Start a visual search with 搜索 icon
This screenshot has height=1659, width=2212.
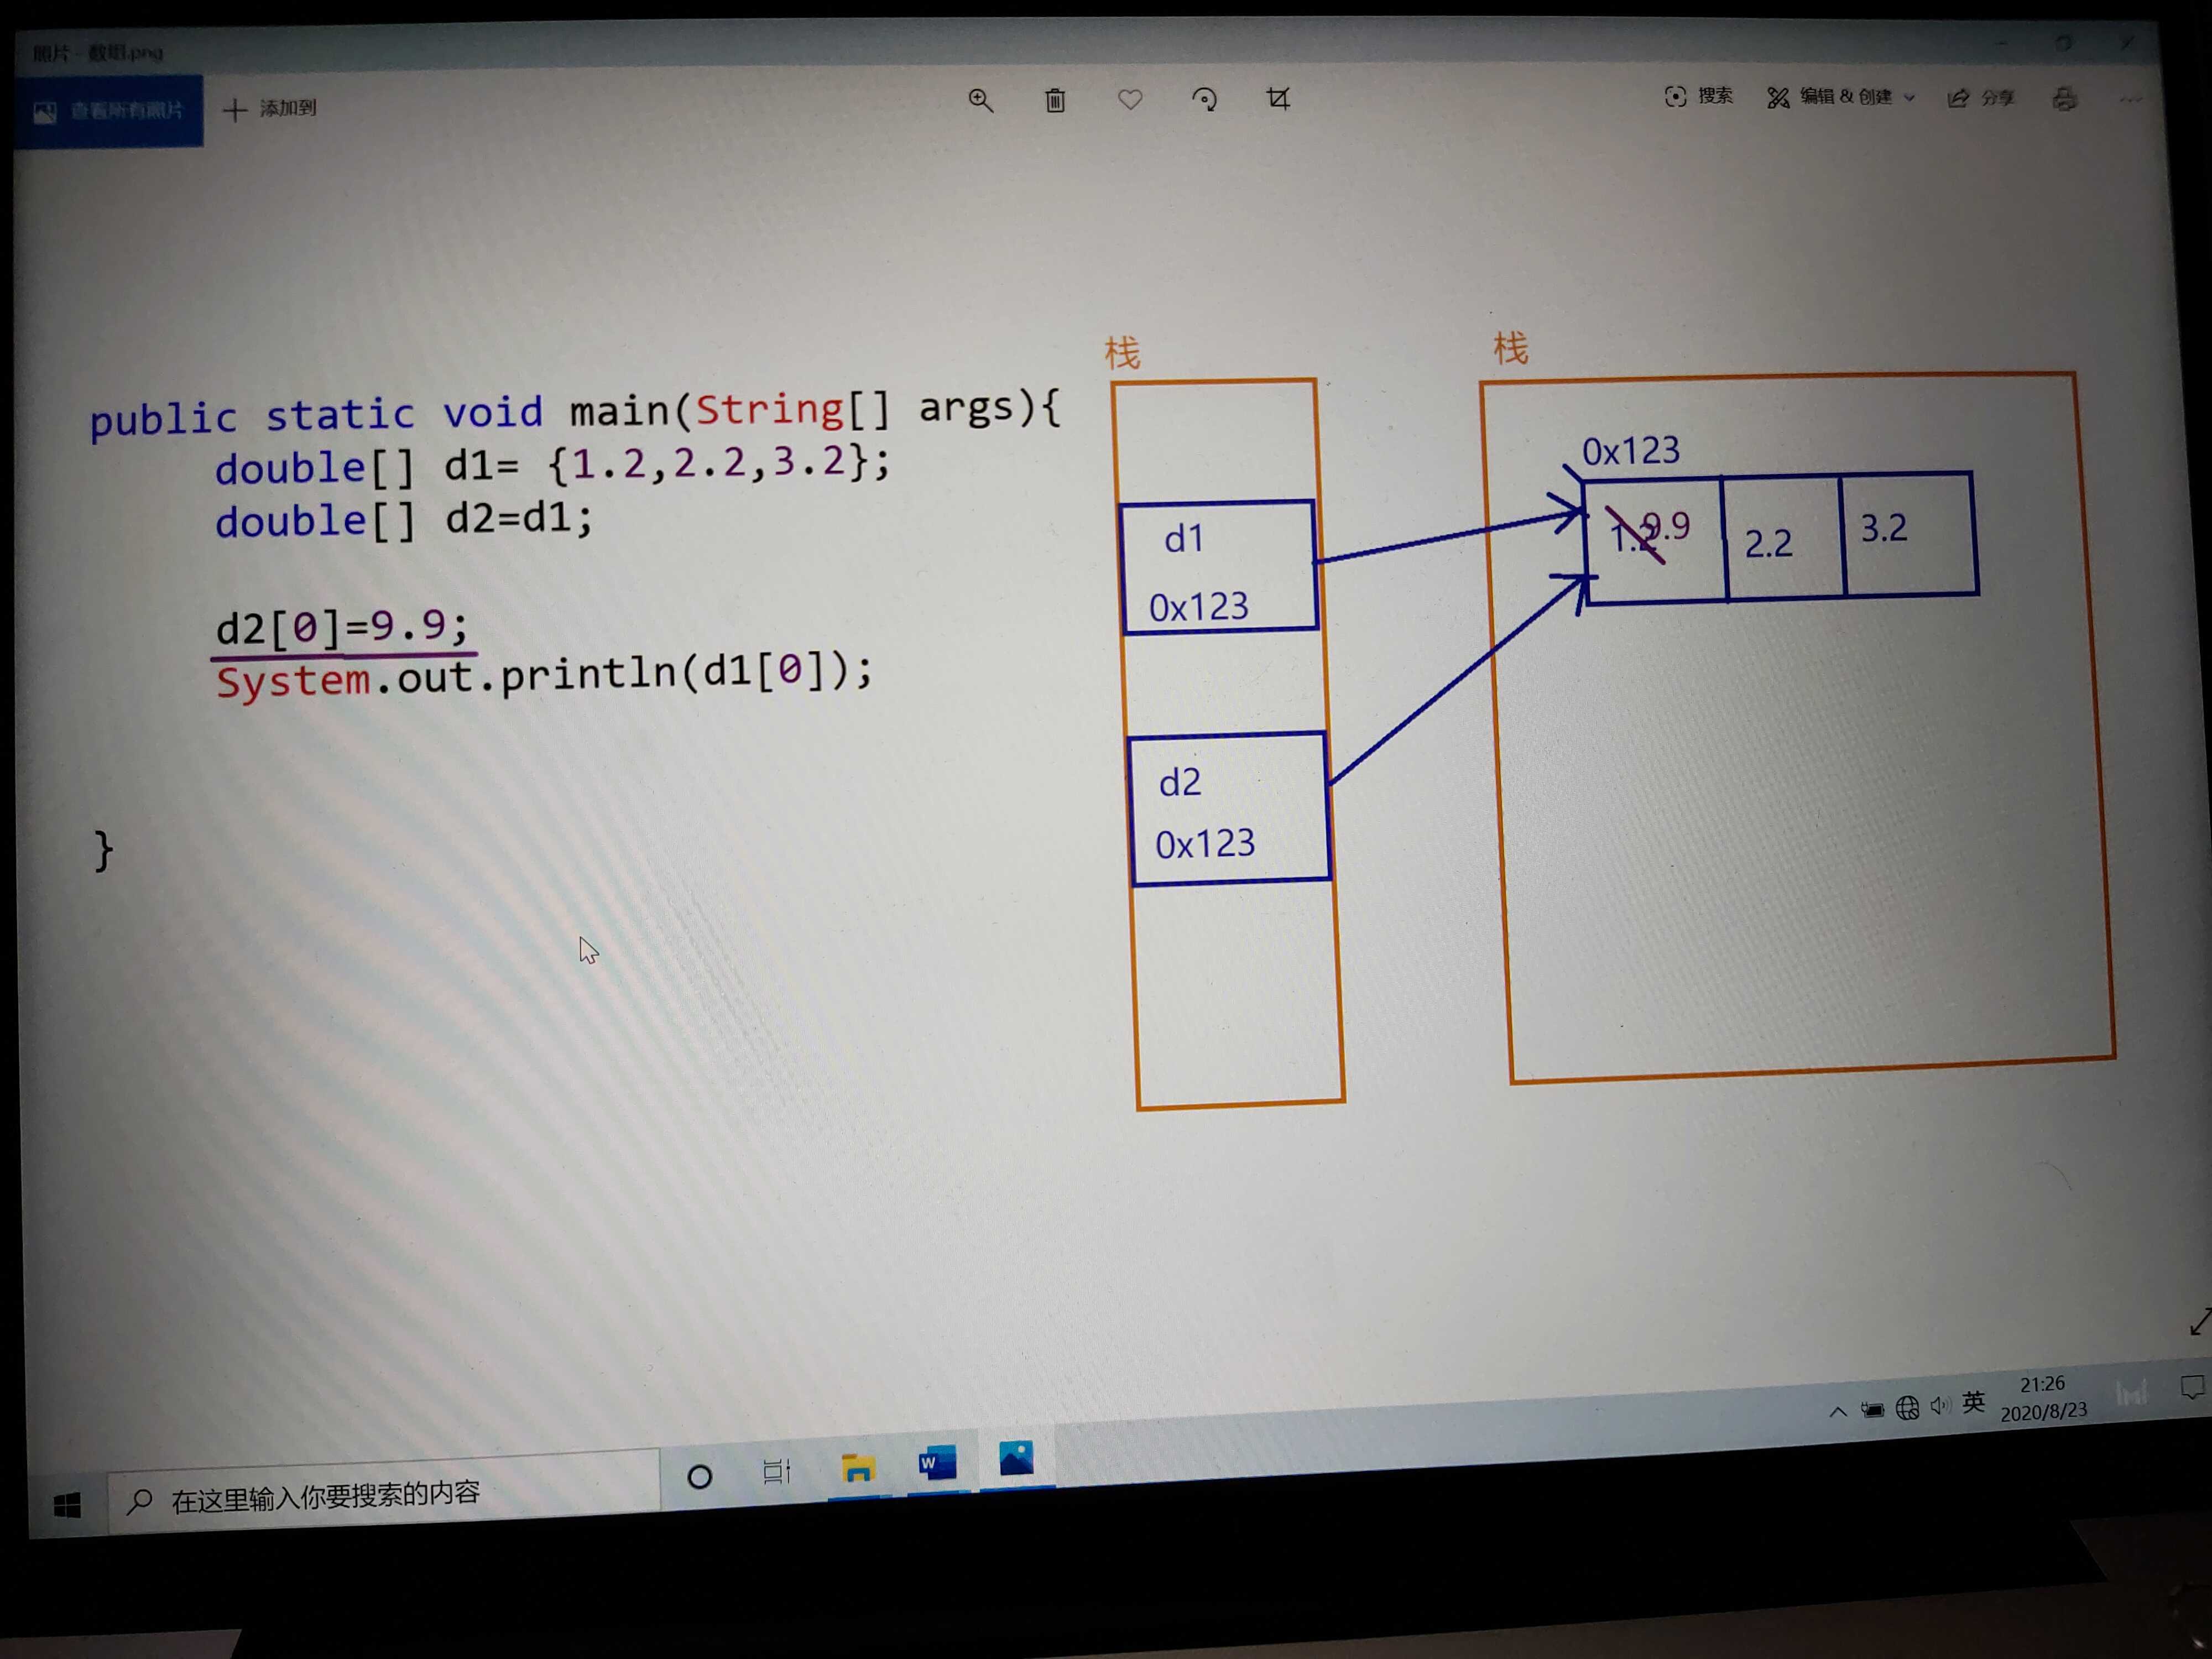tap(1697, 97)
